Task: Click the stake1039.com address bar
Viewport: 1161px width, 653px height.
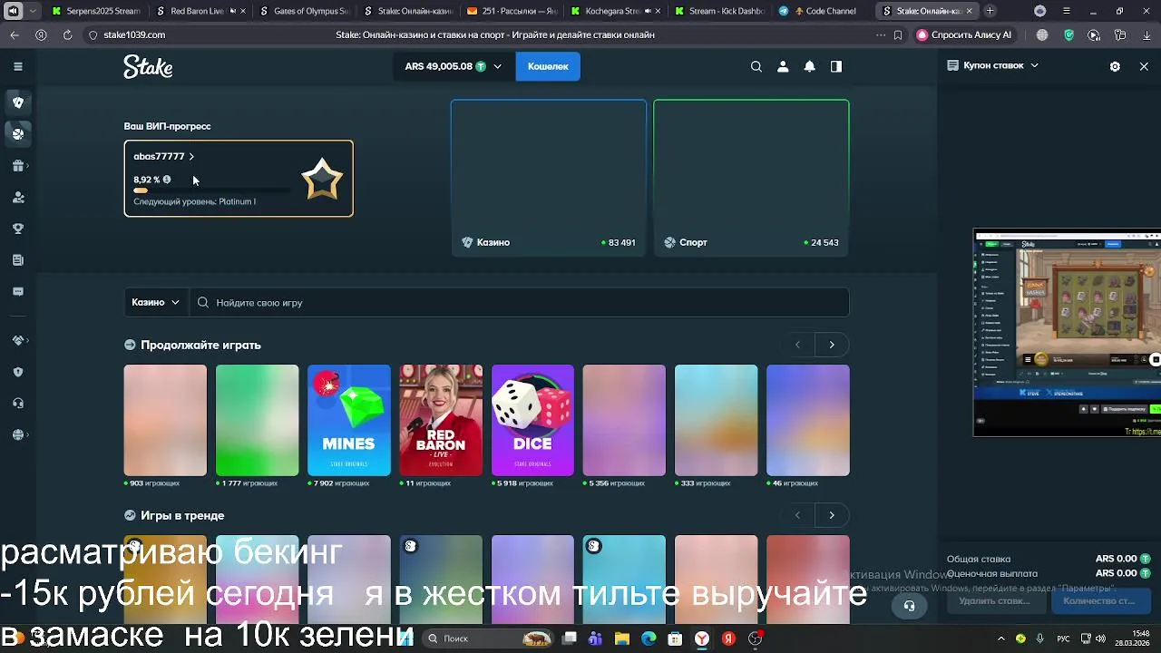Action: [x=134, y=34]
